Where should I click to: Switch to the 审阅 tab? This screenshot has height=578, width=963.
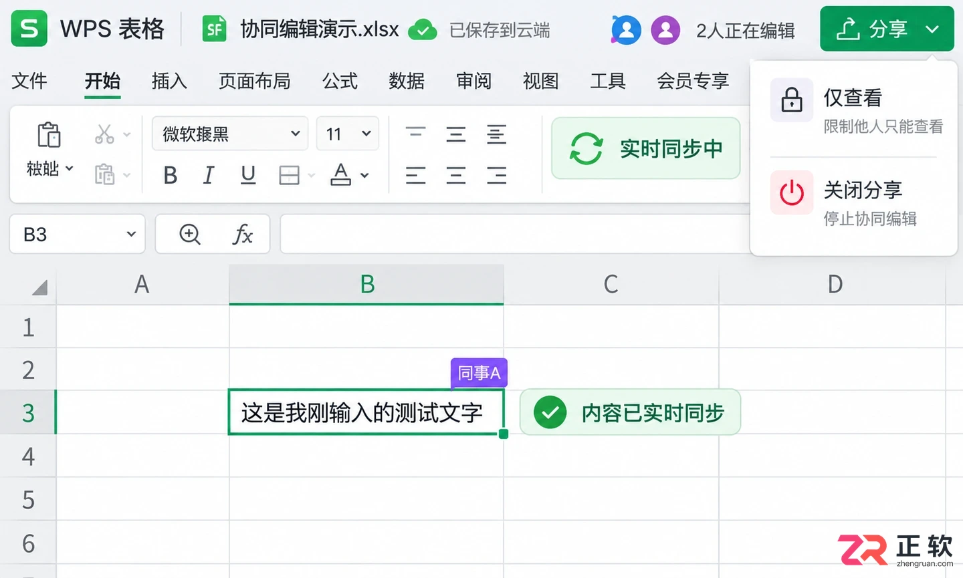473,81
